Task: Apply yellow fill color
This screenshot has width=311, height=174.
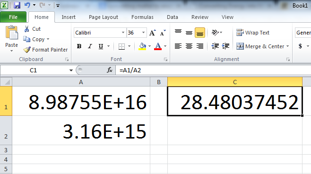Action: click(142, 46)
